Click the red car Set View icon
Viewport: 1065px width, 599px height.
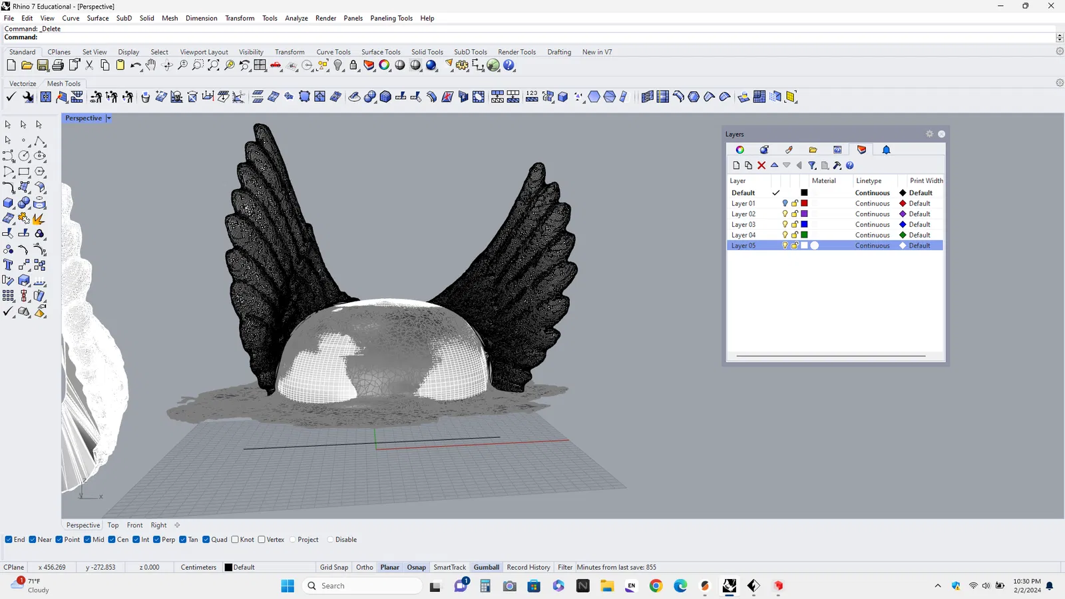coord(276,65)
